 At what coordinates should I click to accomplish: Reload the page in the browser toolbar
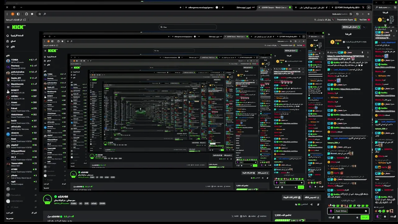[x=357, y=14]
